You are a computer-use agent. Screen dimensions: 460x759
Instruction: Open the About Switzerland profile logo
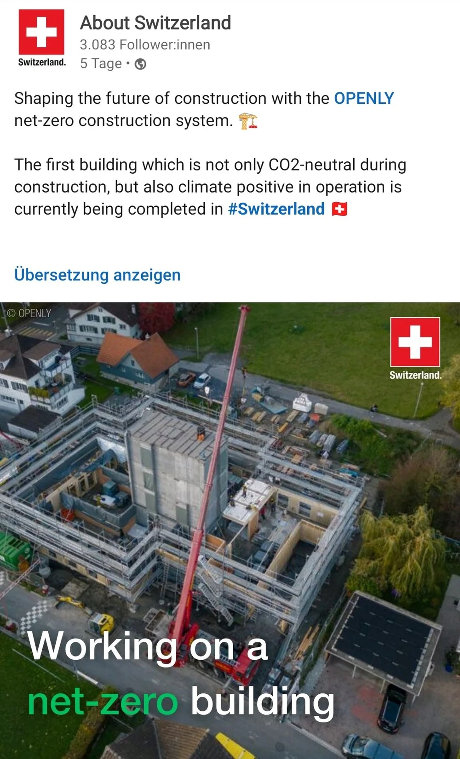pos(41,38)
